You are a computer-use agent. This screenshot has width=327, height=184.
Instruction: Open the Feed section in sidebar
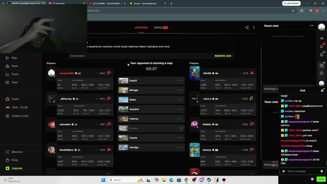point(12,82)
